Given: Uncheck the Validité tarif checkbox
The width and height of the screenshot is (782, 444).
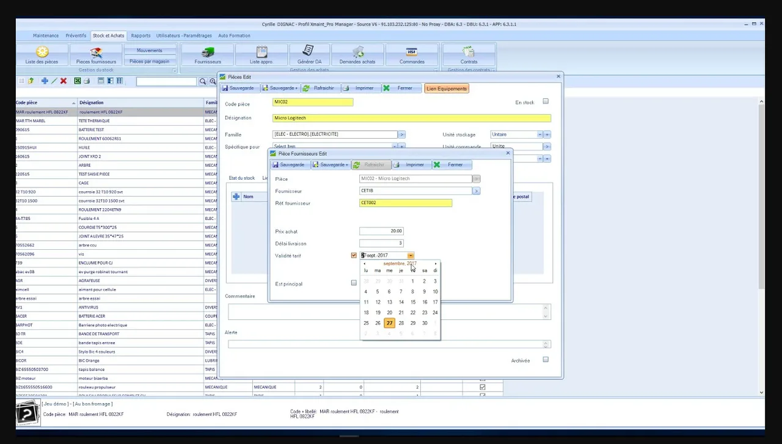Looking at the screenshot, I should pyautogui.click(x=354, y=255).
